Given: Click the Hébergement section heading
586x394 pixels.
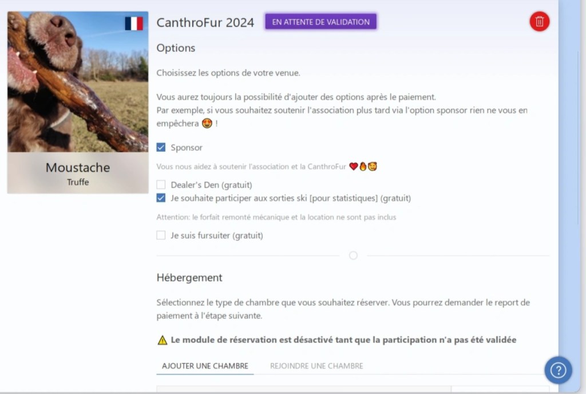Looking at the screenshot, I should 189,278.
